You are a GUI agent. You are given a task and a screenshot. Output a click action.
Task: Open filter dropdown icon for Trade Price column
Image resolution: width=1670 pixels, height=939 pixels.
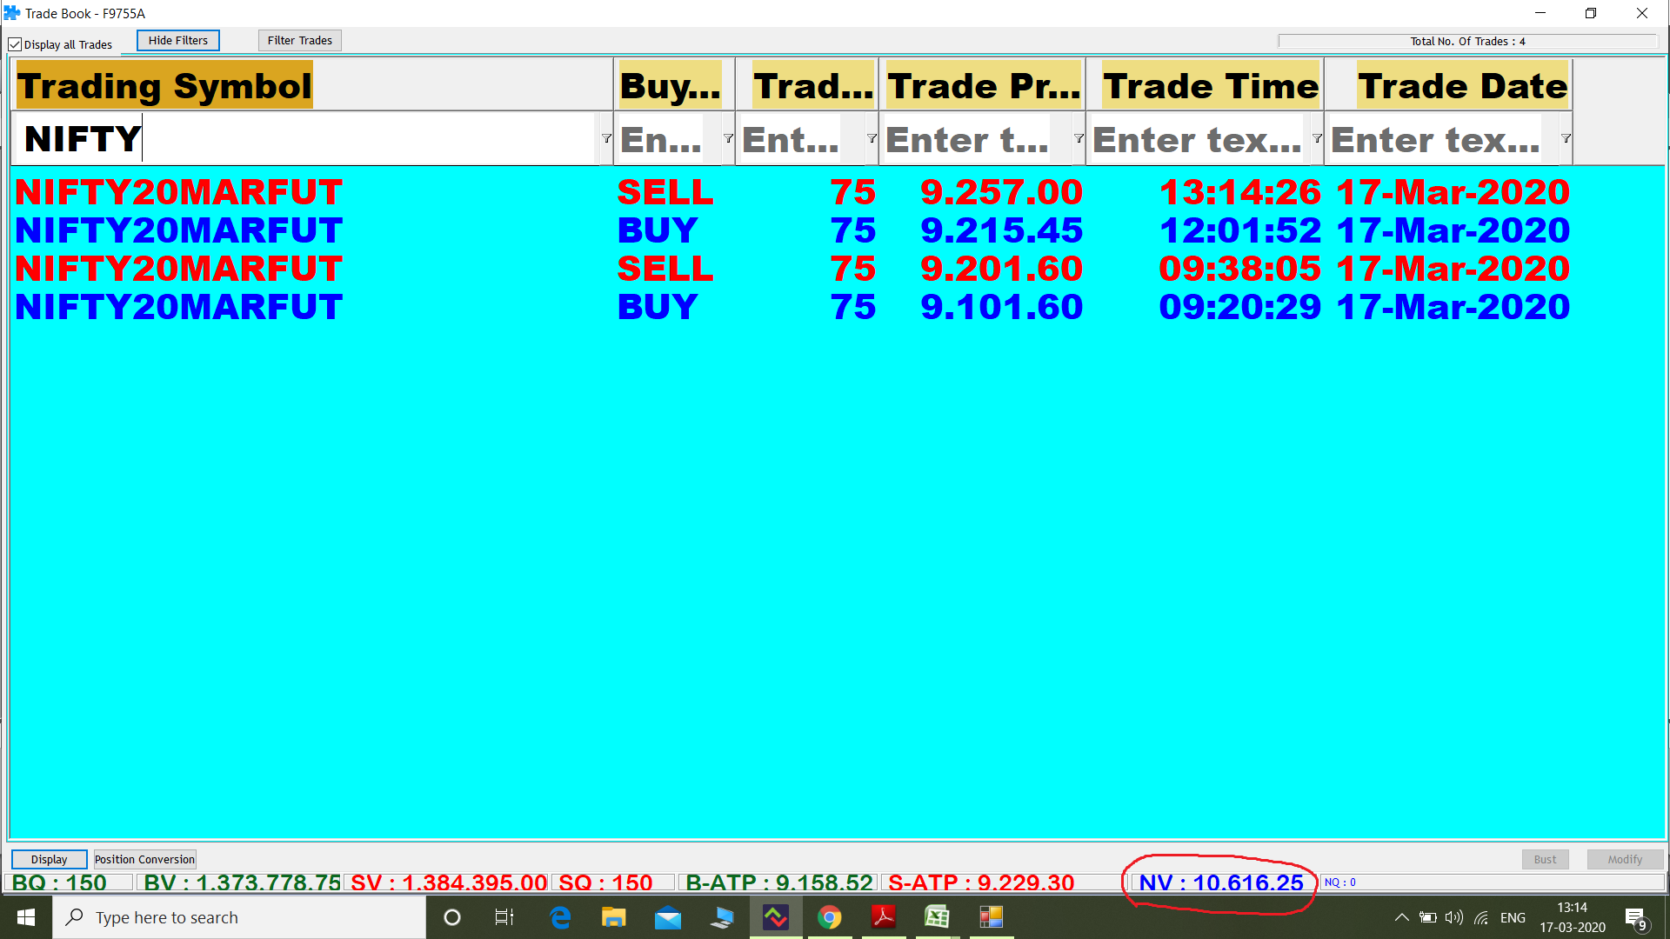(1079, 139)
